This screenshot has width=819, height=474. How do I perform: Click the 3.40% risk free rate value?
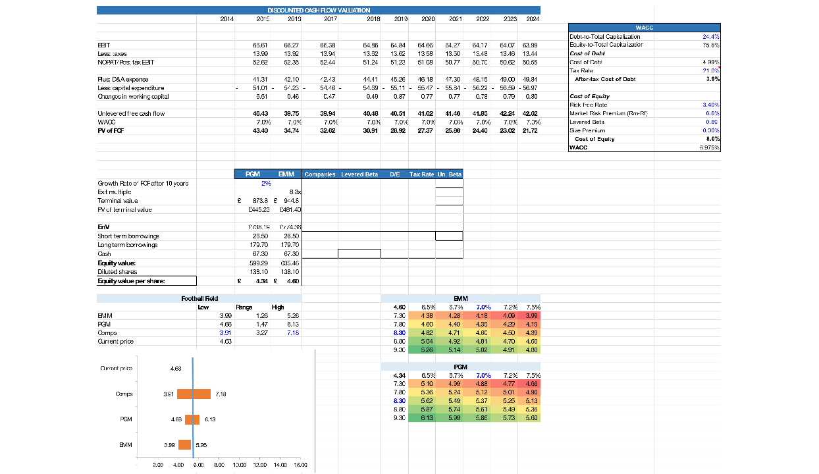(711, 104)
